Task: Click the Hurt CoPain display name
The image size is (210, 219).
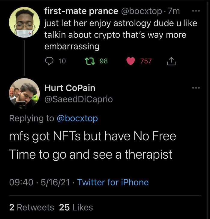Action: pos(70,88)
